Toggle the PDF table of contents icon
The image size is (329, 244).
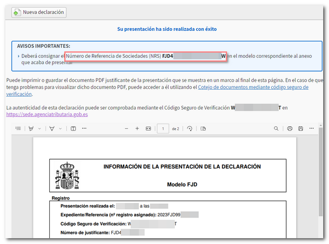pos(18,128)
